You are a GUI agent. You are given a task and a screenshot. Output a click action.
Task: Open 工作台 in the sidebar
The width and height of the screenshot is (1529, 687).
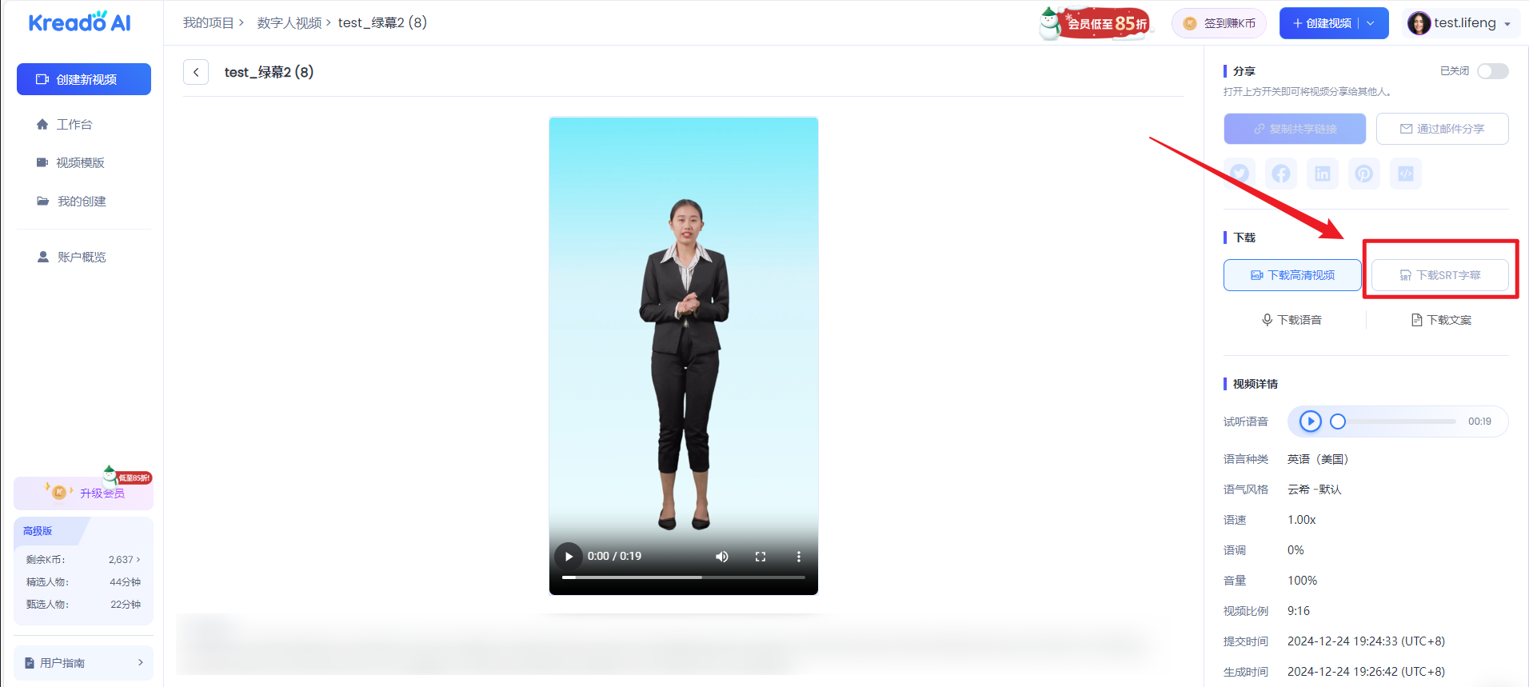[74, 125]
